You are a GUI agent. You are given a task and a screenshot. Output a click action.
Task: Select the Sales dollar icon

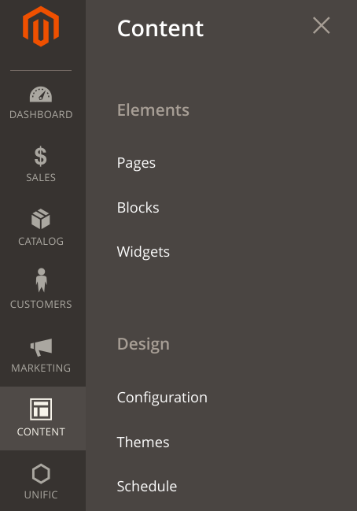click(x=41, y=156)
